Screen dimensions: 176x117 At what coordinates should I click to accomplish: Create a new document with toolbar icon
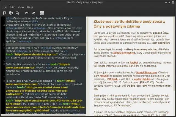click(x=4, y=13)
